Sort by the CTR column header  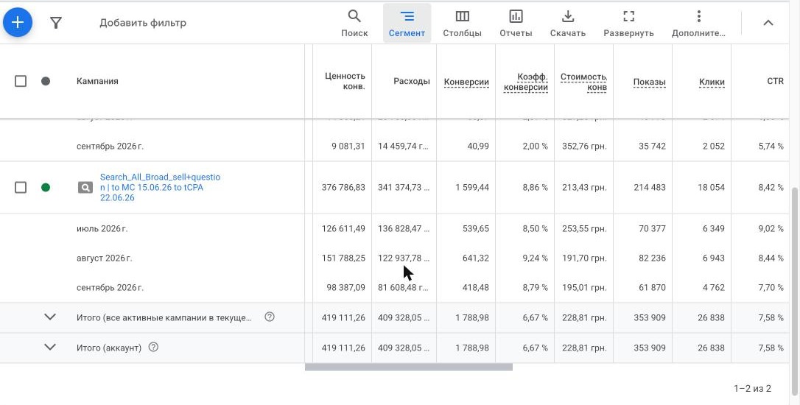775,81
